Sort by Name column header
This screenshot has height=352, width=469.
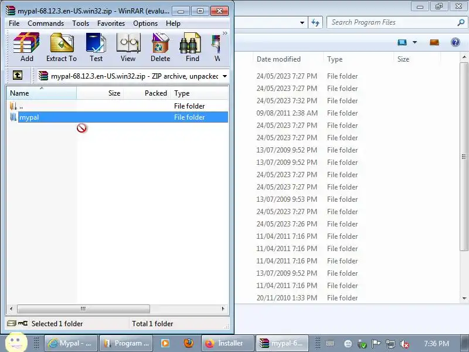41,93
